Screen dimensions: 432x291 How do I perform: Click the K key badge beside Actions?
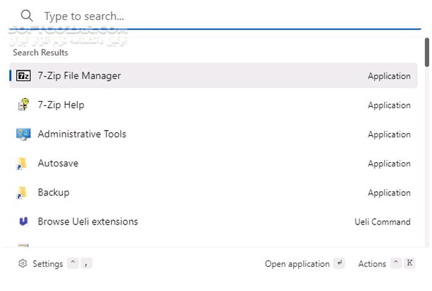pos(409,263)
